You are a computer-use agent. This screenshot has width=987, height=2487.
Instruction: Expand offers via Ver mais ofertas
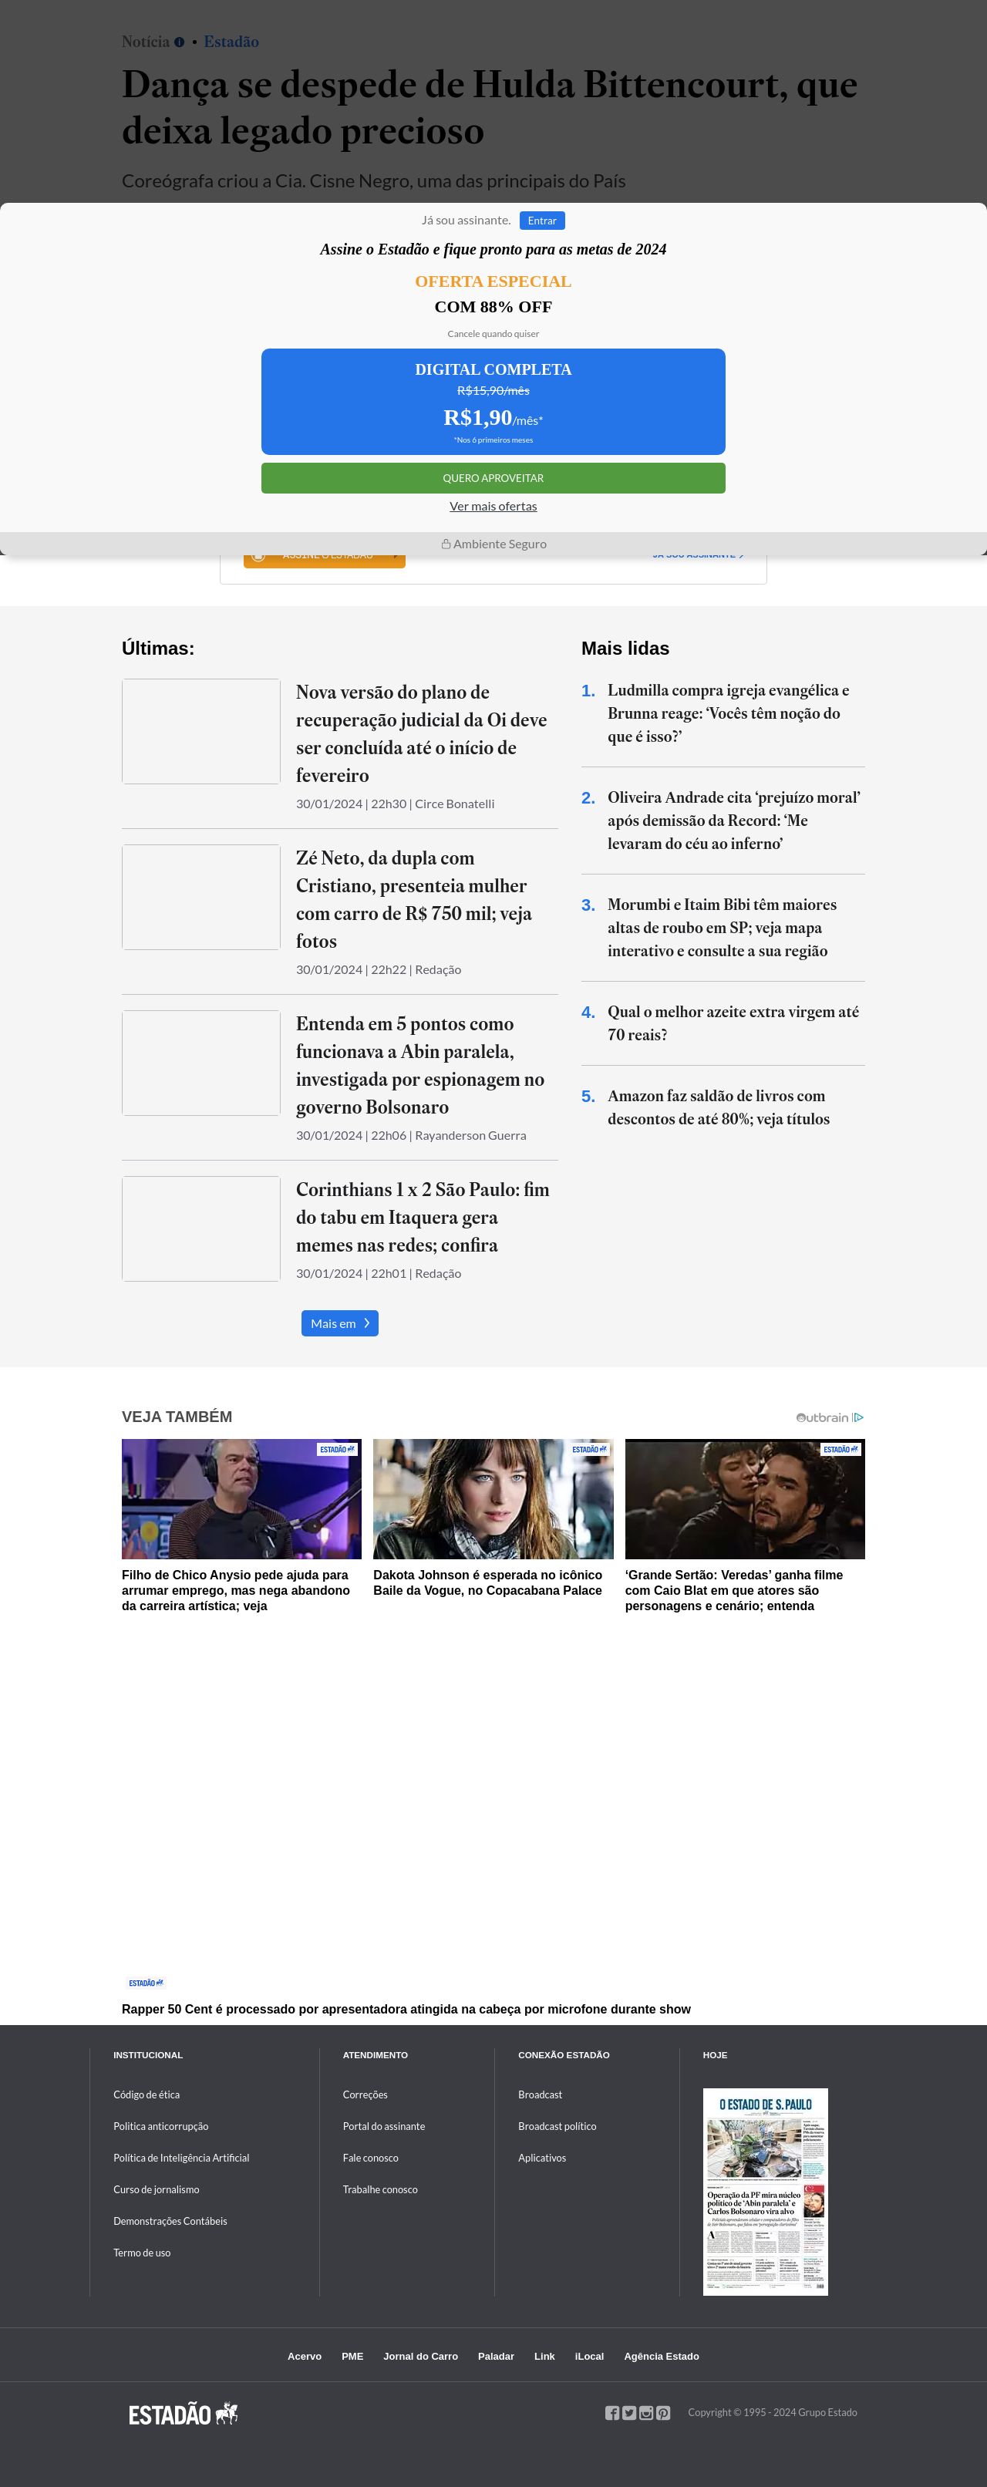[493, 506]
